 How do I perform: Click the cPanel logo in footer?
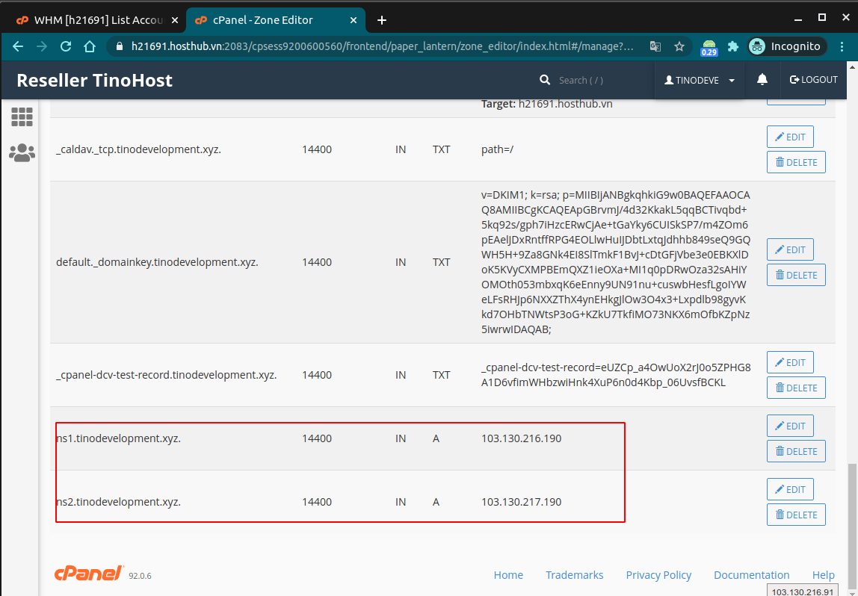pyautogui.click(x=89, y=573)
